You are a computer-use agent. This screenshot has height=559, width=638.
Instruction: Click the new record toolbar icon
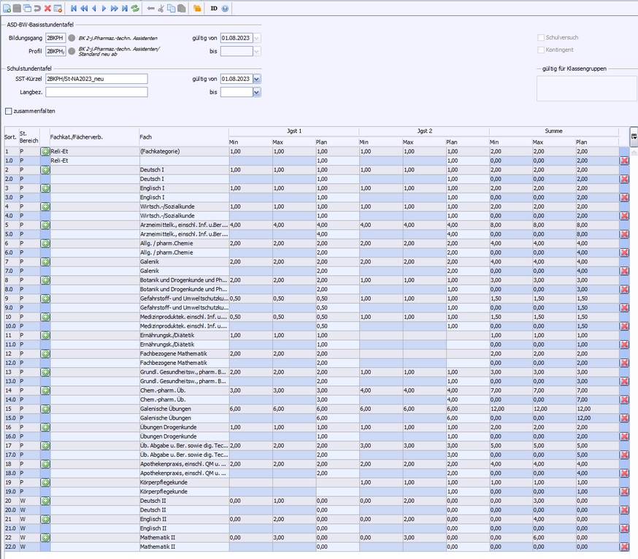pyautogui.click(x=6, y=8)
